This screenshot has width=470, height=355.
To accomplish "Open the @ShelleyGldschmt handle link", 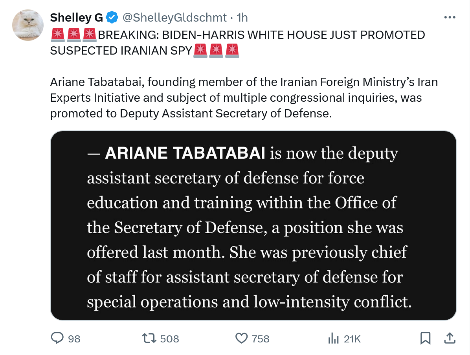I will tap(175, 18).
